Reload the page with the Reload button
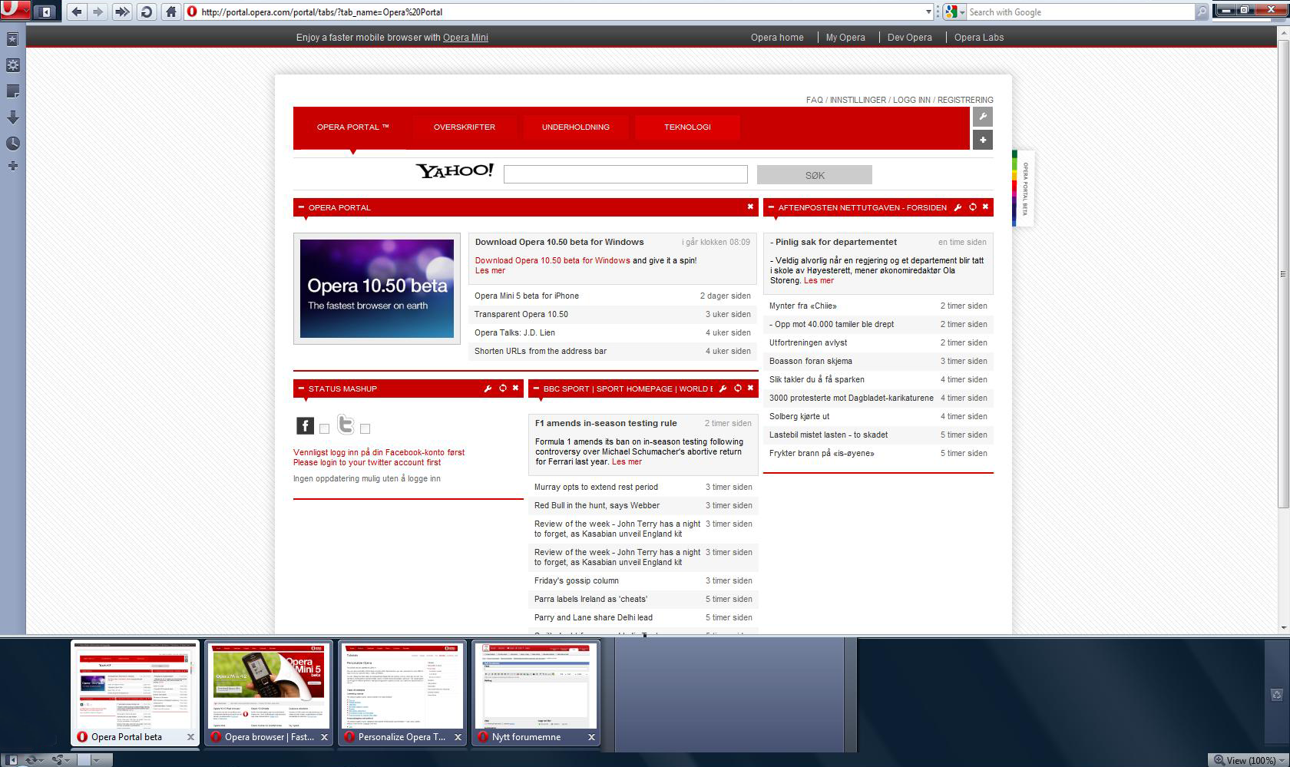This screenshot has width=1290, height=767. (x=147, y=12)
